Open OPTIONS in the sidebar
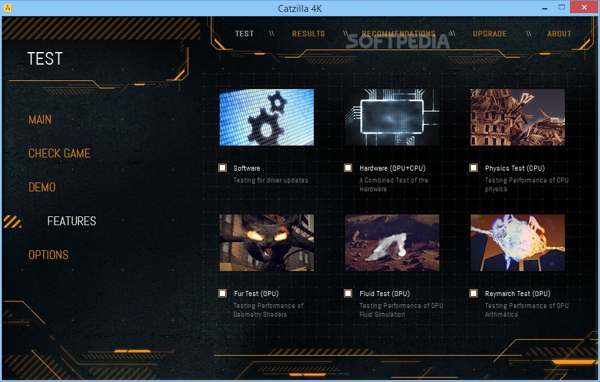 coord(48,255)
